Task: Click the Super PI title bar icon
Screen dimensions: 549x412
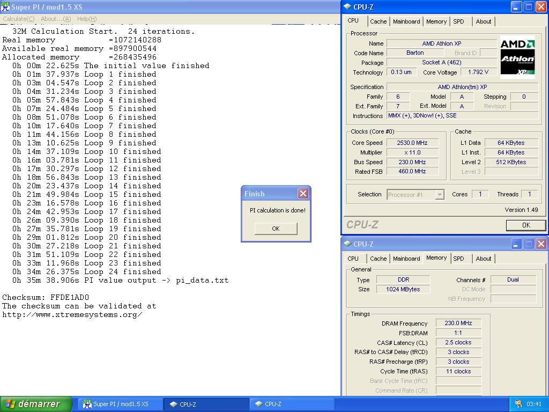Action: pyautogui.click(x=5, y=6)
